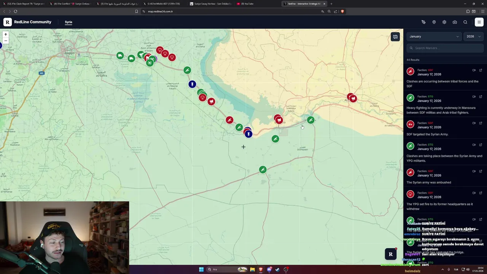Image resolution: width=487 pixels, height=274 pixels.
Task: Click the green rifle marker right of mouse cursor
Action: tap(310, 120)
